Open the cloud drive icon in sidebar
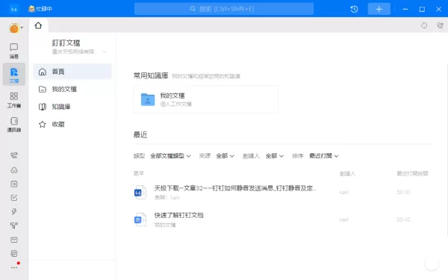 13,170
